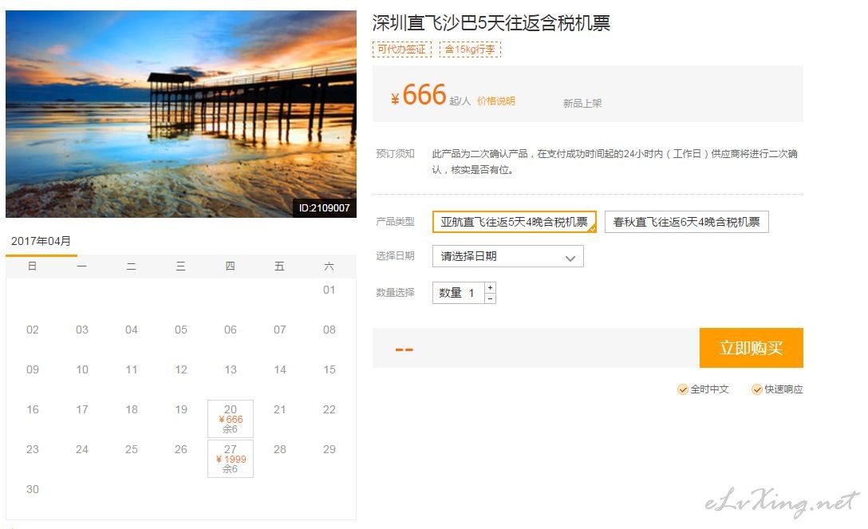
Task: Click the 立即购买 buy now button
Action: [x=752, y=348]
